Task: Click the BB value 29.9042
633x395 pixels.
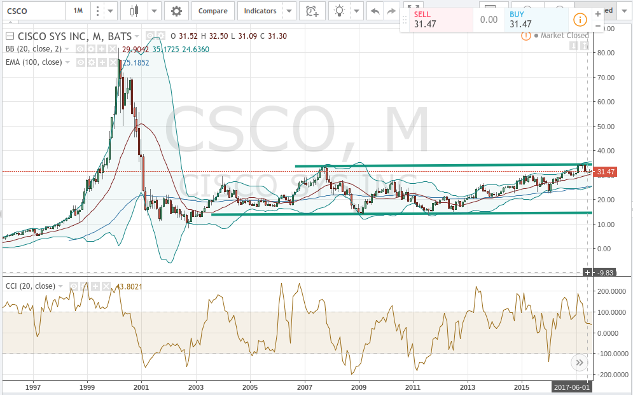Action: (x=136, y=49)
